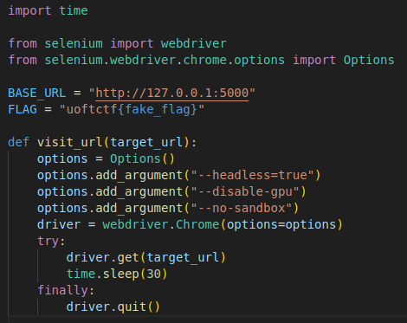Click the 'uoftctf{fake_flag}' string
Screen dimensions: 407x323
pos(132,109)
